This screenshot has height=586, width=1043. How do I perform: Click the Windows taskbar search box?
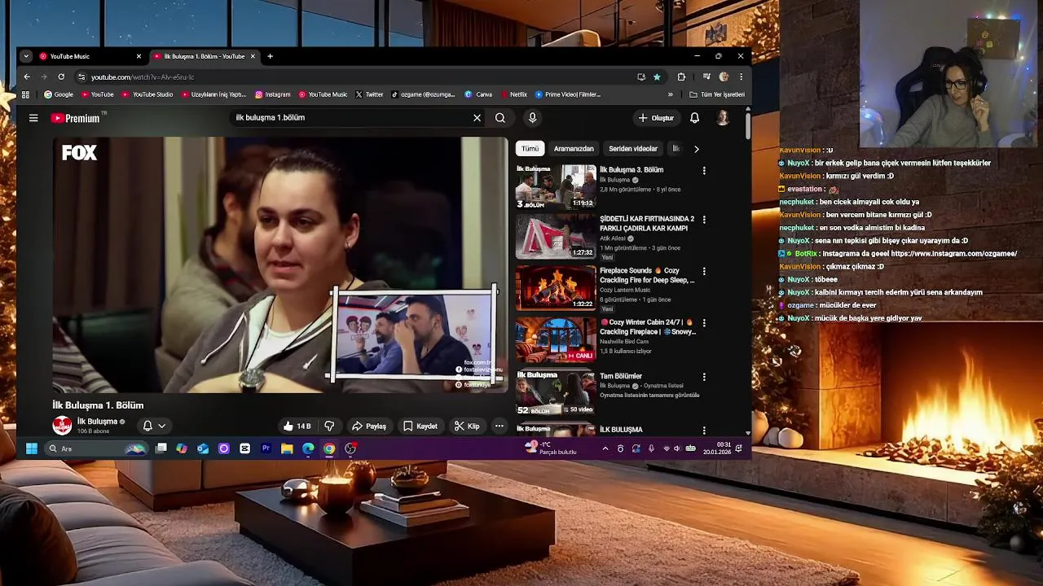coord(96,448)
